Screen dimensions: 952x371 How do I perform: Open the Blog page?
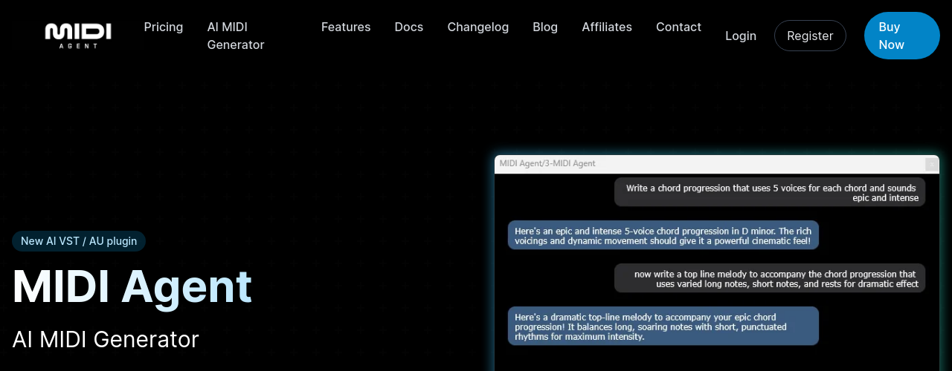point(545,27)
